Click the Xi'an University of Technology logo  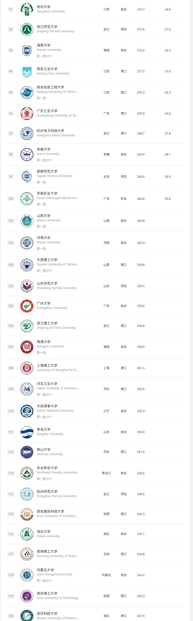27,596
